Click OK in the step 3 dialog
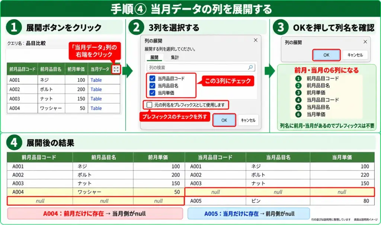This screenshot has height=225, width=381. pos(326,55)
